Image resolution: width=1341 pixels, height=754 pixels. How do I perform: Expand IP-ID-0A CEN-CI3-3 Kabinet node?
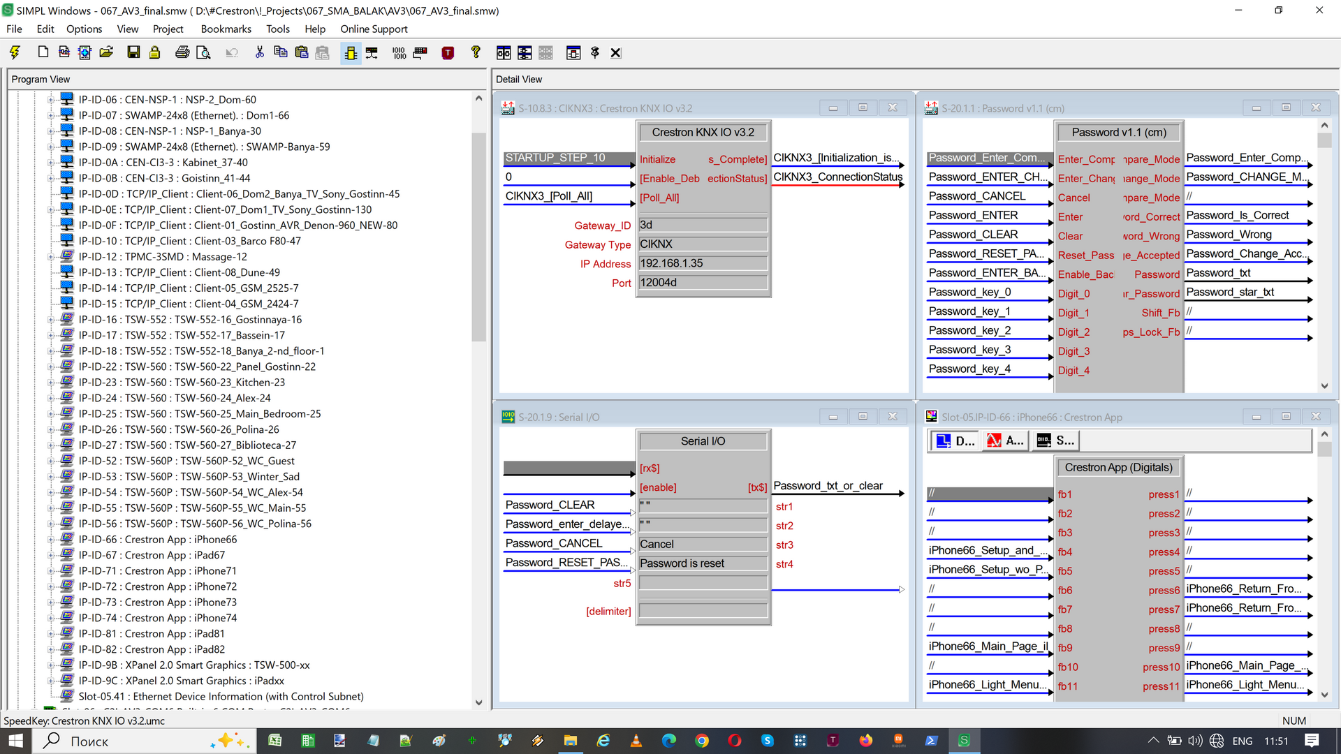click(x=50, y=163)
